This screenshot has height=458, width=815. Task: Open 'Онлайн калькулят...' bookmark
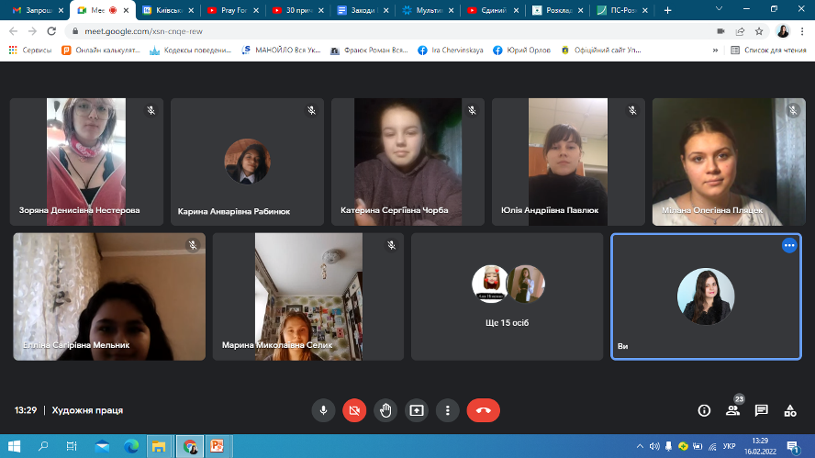pos(101,50)
